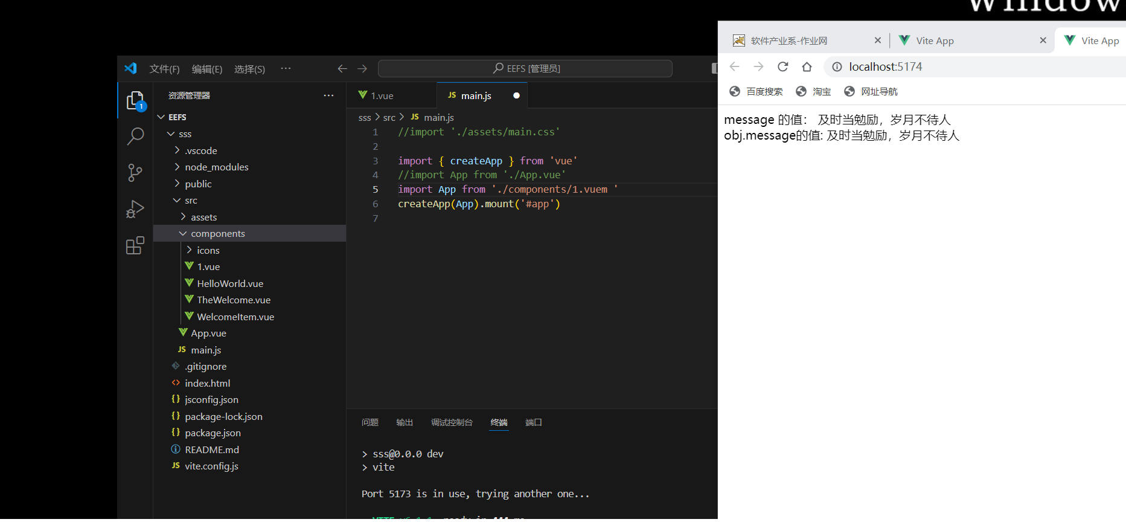Collapse the src folder
The height and width of the screenshot is (522, 1126).
click(x=177, y=200)
